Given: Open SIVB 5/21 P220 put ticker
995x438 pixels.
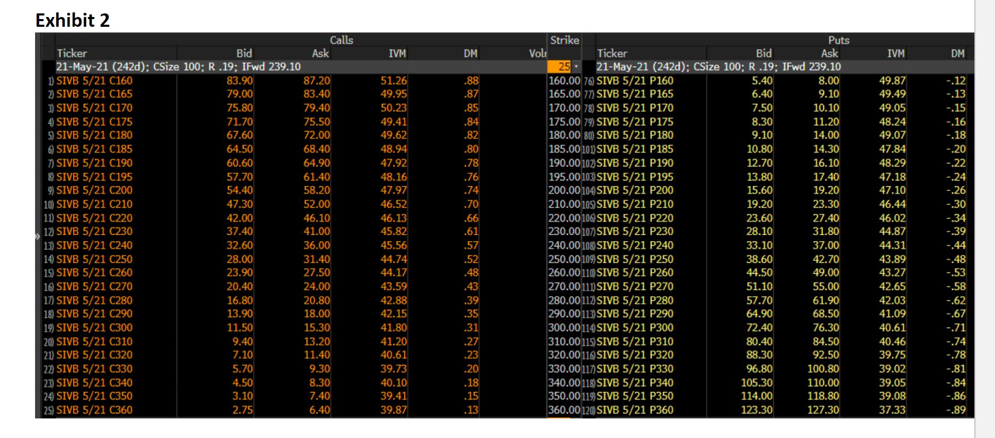Looking at the screenshot, I should (635, 218).
